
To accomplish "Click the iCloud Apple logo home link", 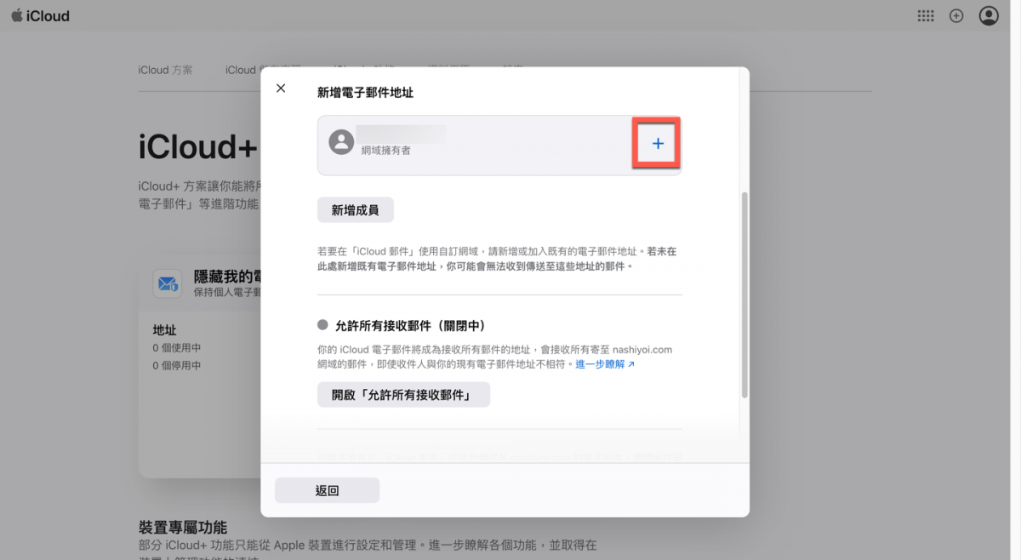I will 41,16.
